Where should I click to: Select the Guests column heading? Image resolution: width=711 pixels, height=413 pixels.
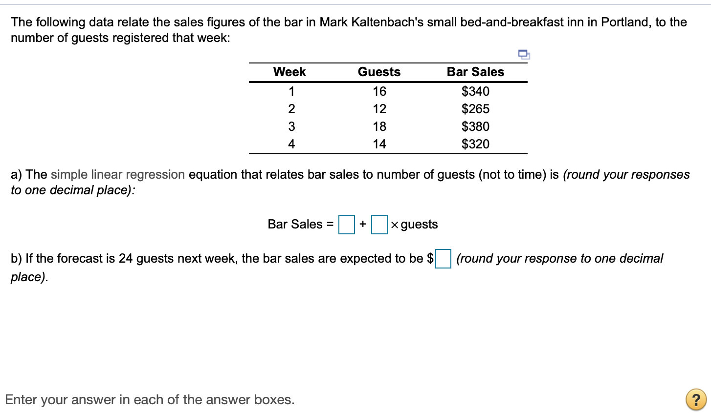[x=379, y=72]
